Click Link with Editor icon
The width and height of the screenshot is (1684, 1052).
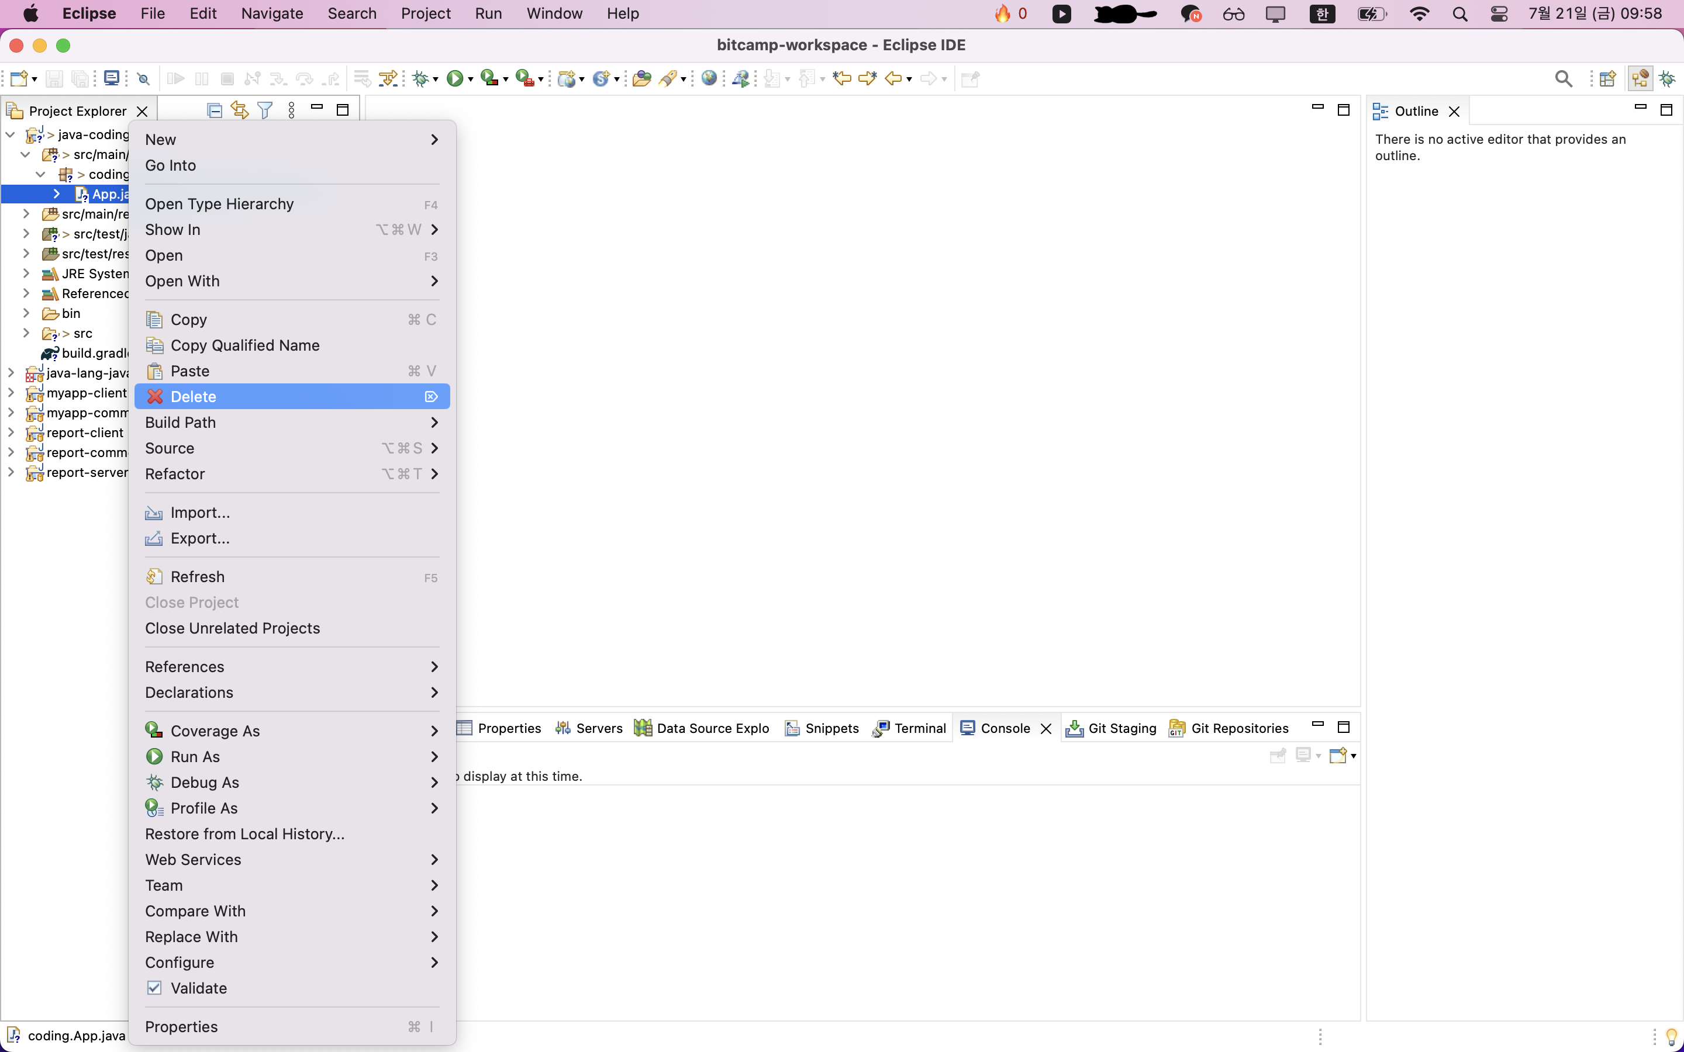(x=239, y=110)
